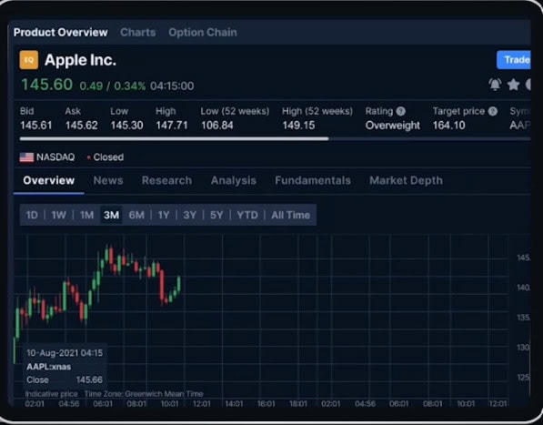Click the Ask value 145.62
543x425 pixels.
pyautogui.click(x=81, y=125)
